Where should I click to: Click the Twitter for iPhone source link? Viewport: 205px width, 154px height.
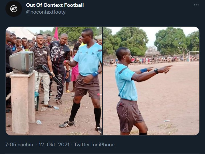pyautogui.click(x=94, y=145)
